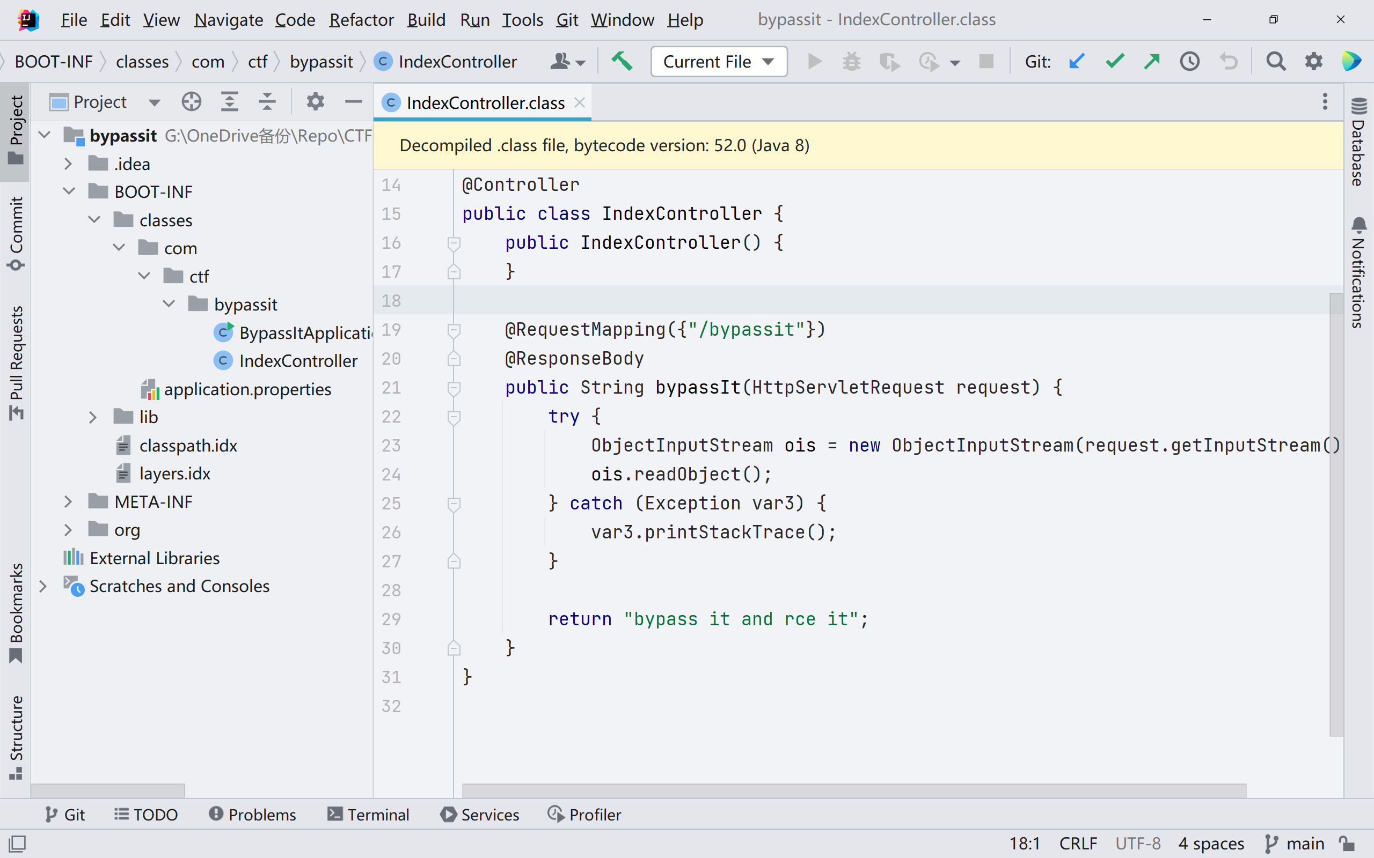Click the Build Project hammer icon

click(622, 61)
